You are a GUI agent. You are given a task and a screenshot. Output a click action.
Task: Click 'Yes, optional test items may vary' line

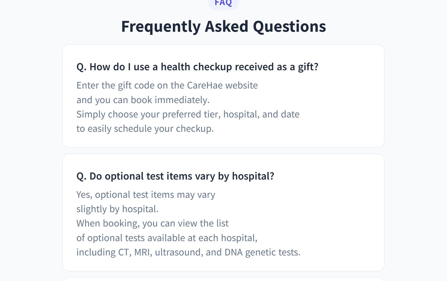tap(146, 195)
